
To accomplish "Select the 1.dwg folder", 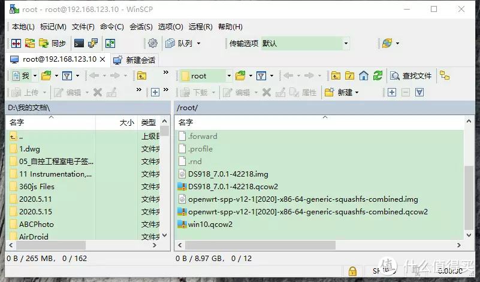I will point(29,149).
